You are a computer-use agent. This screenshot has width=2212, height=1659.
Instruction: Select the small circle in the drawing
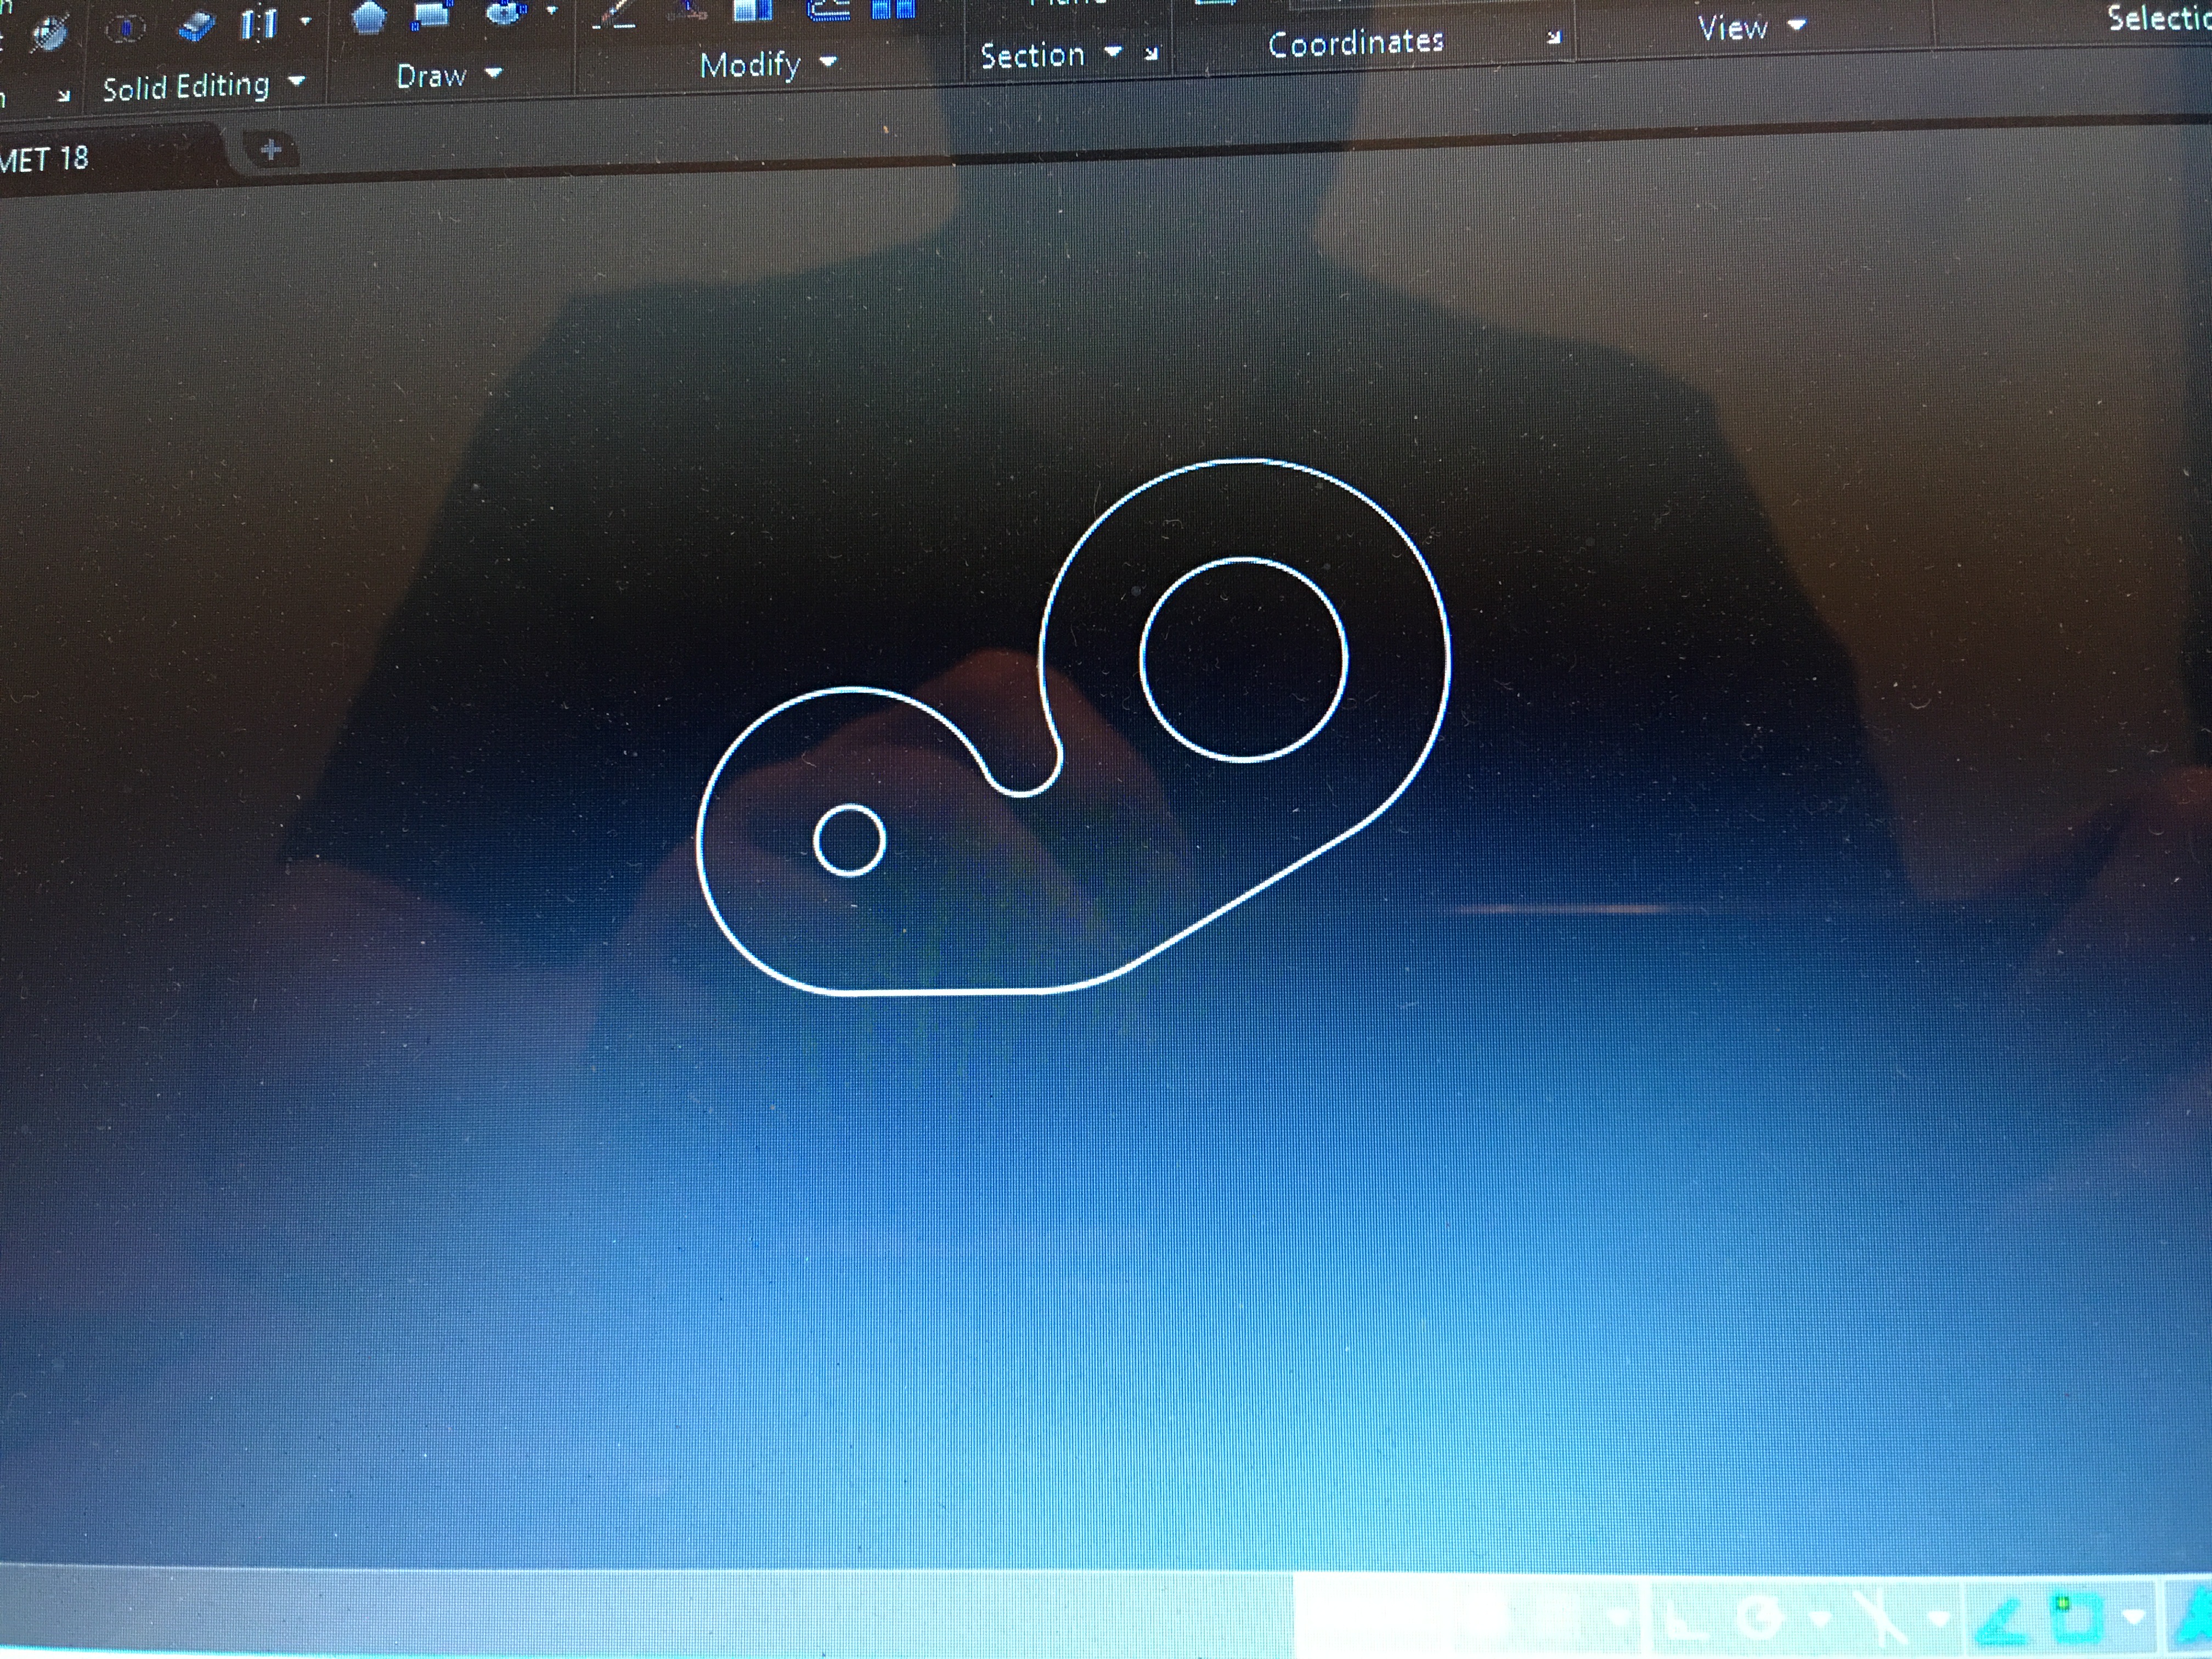(849, 840)
